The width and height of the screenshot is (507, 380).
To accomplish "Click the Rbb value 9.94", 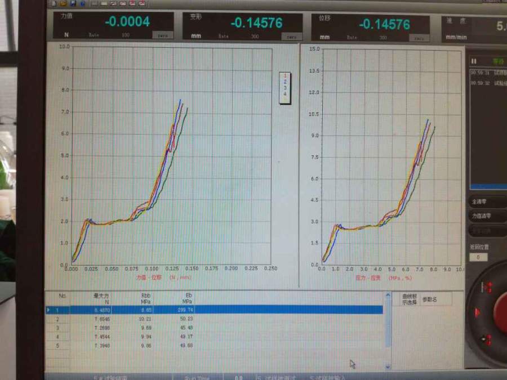I will (x=145, y=337).
